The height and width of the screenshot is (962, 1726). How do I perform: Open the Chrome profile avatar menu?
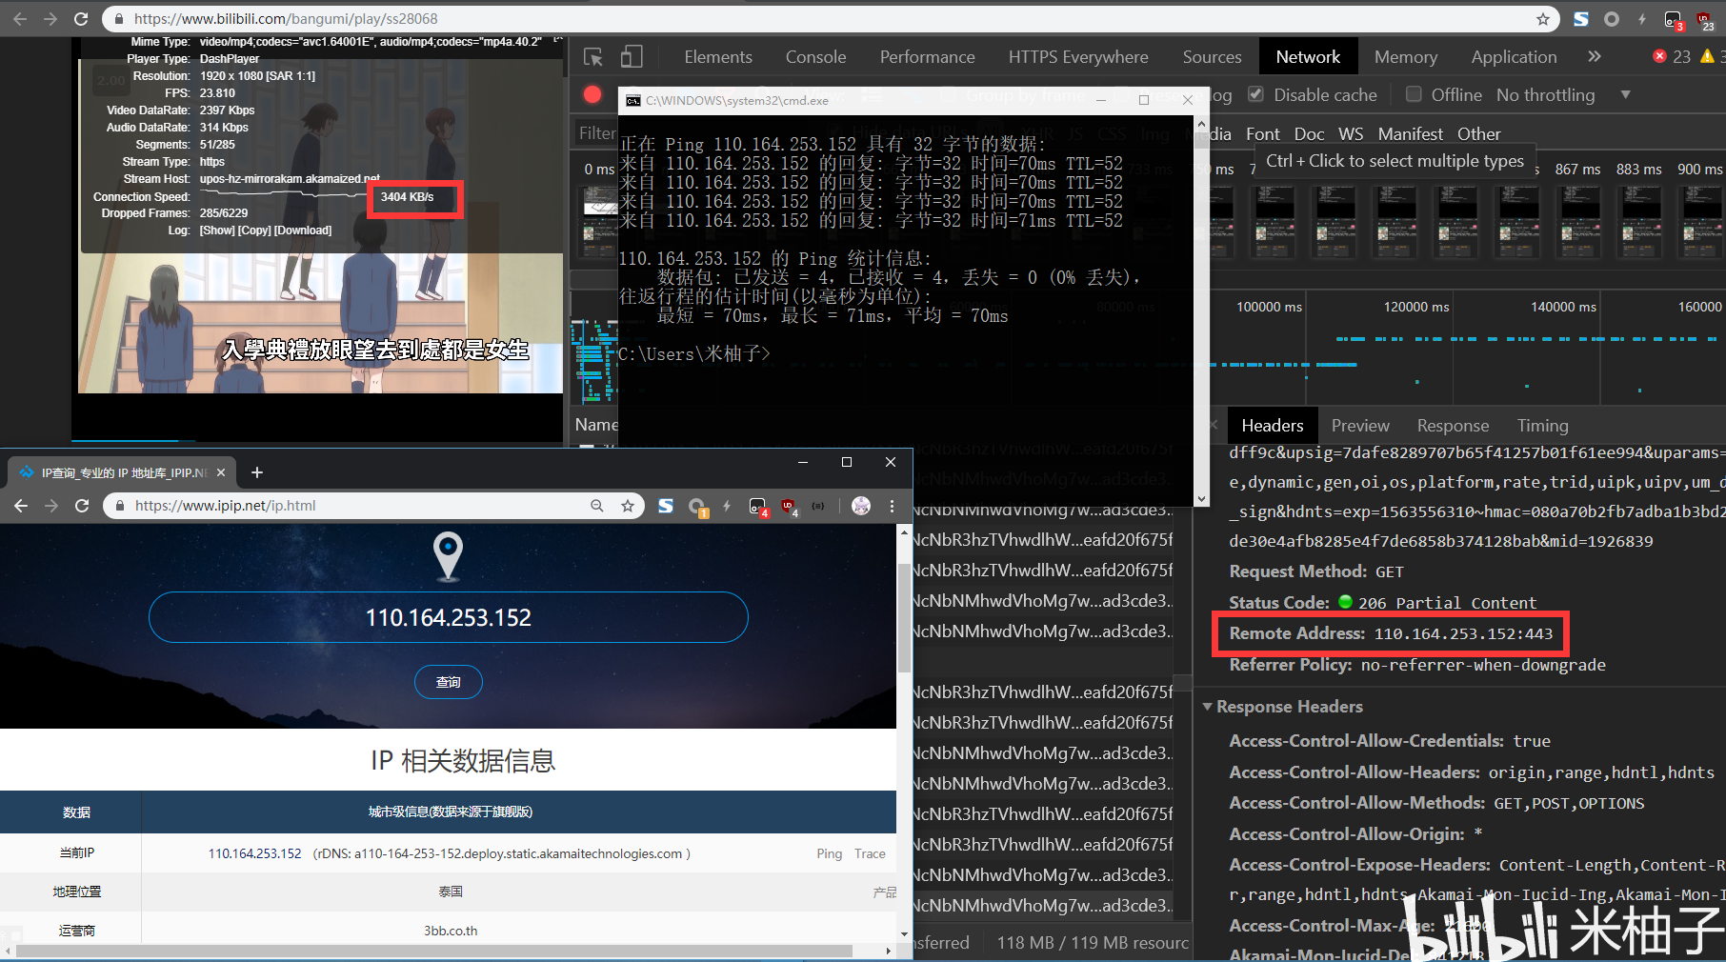tap(860, 506)
